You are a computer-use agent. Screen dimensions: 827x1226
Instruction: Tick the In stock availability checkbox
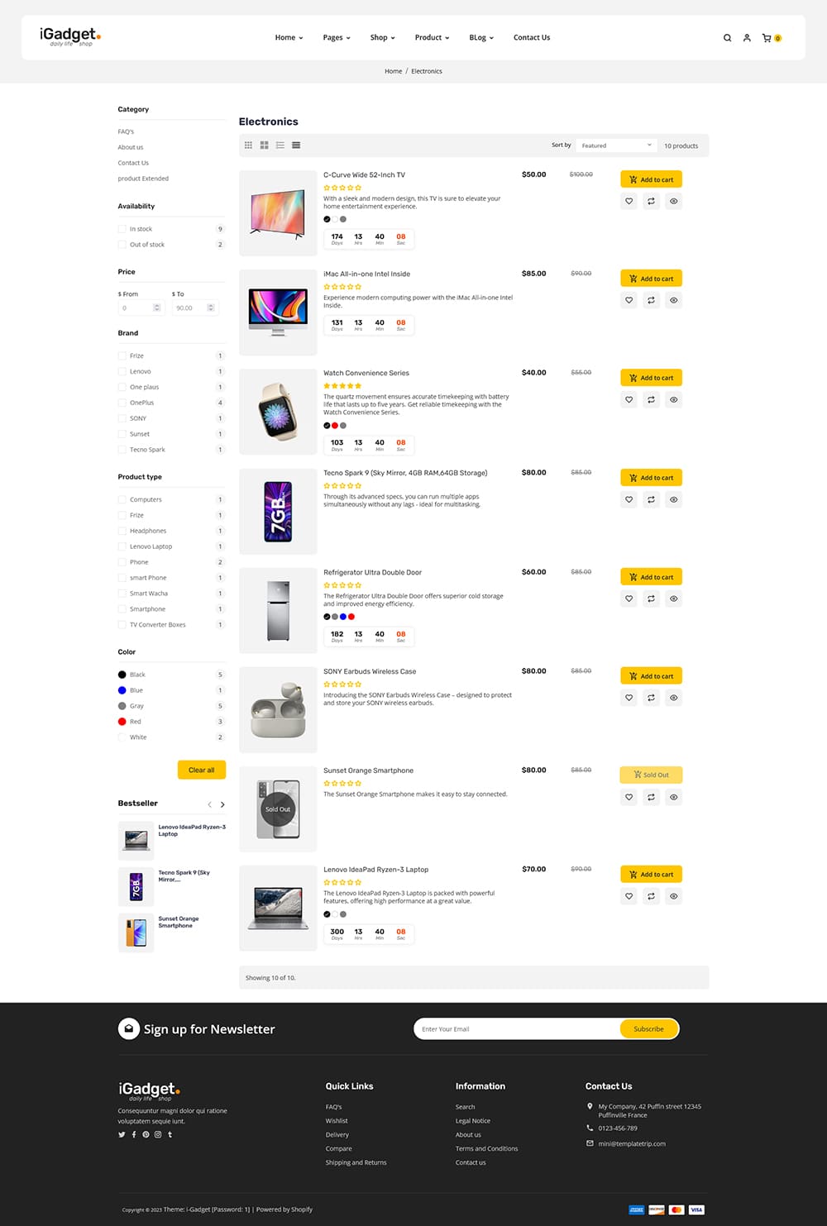122,229
